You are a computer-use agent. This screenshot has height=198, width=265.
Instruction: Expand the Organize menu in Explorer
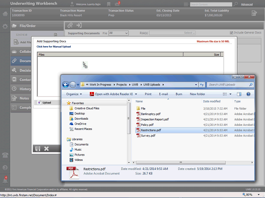pos(74,94)
